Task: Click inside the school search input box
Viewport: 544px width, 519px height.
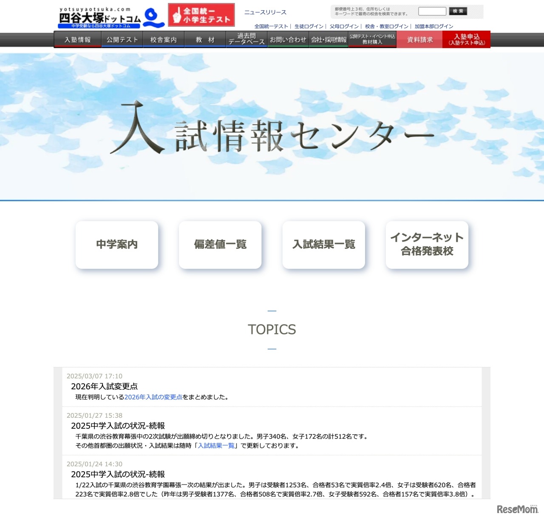Action: 432,11
